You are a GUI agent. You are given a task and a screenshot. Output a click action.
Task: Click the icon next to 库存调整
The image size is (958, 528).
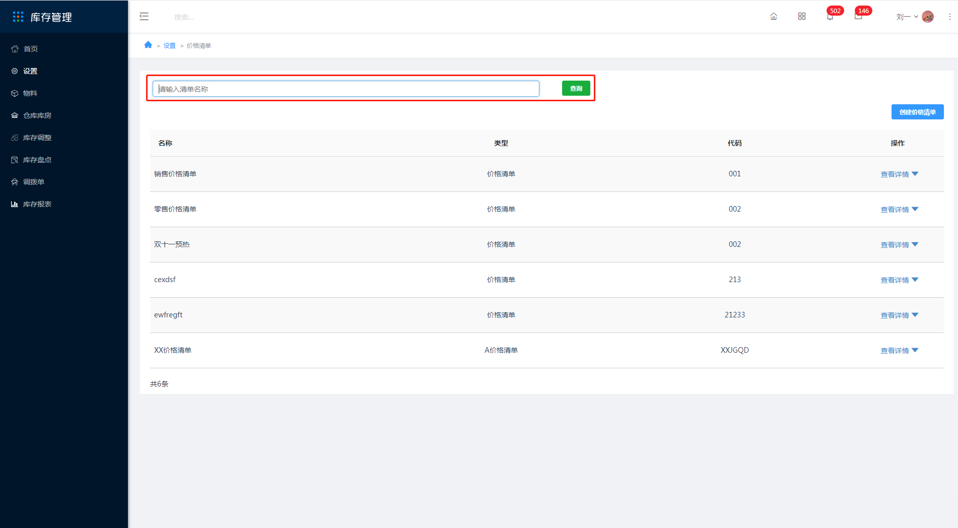tap(15, 138)
